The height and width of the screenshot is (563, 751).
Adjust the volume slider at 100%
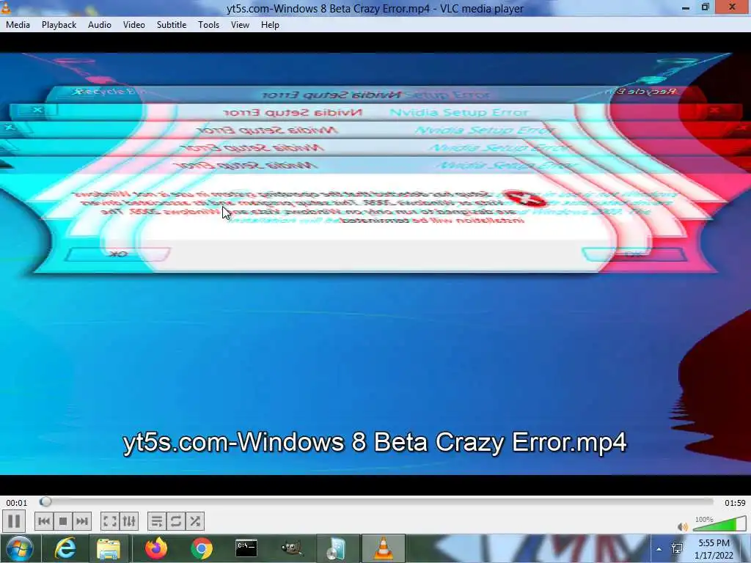tap(719, 523)
